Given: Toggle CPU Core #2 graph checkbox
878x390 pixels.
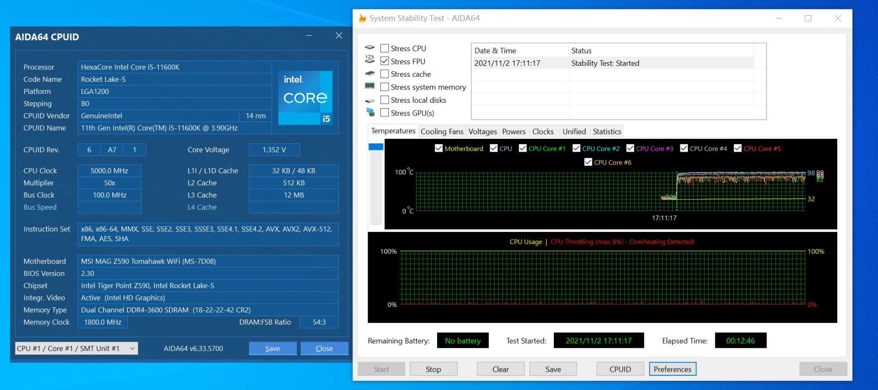Looking at the screenshot, I should 576,148.
